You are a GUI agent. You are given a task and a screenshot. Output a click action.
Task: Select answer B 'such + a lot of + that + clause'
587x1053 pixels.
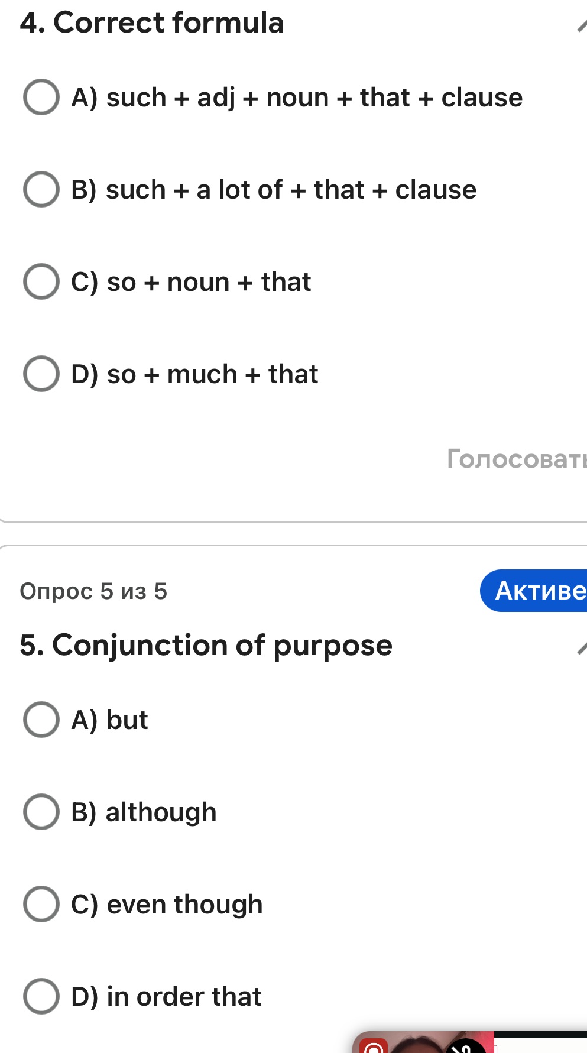[41, 189]
